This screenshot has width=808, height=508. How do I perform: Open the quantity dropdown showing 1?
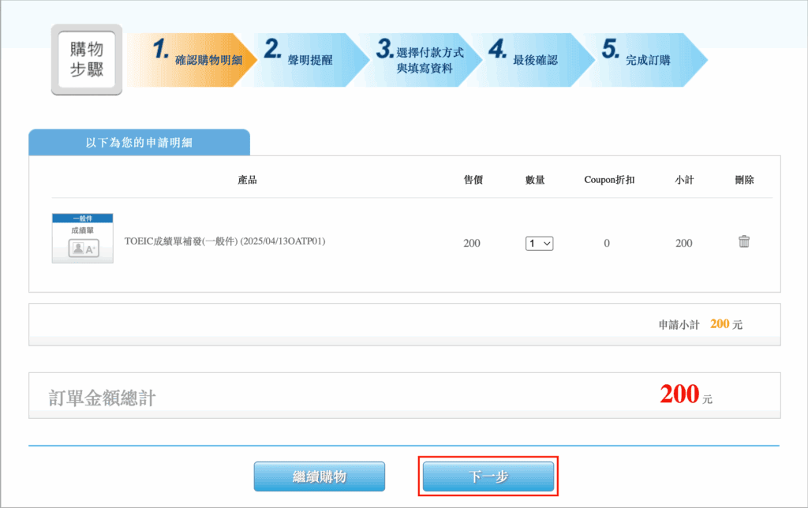(540, 244)
